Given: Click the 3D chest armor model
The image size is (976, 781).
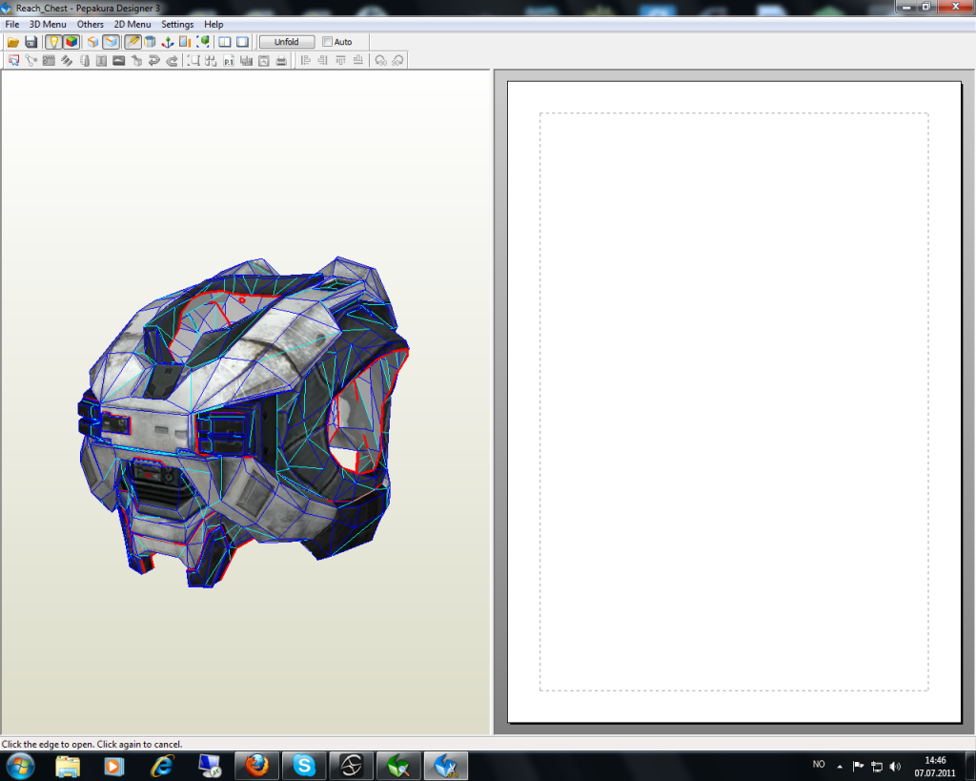Looking at the screenshot, I should 243,421.
